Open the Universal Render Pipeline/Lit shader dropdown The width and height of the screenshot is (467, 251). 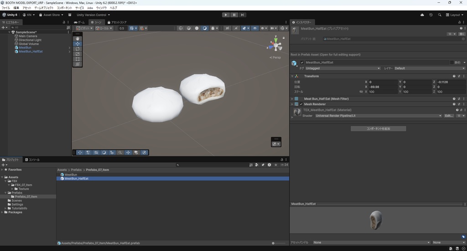(x=378, y=116)
